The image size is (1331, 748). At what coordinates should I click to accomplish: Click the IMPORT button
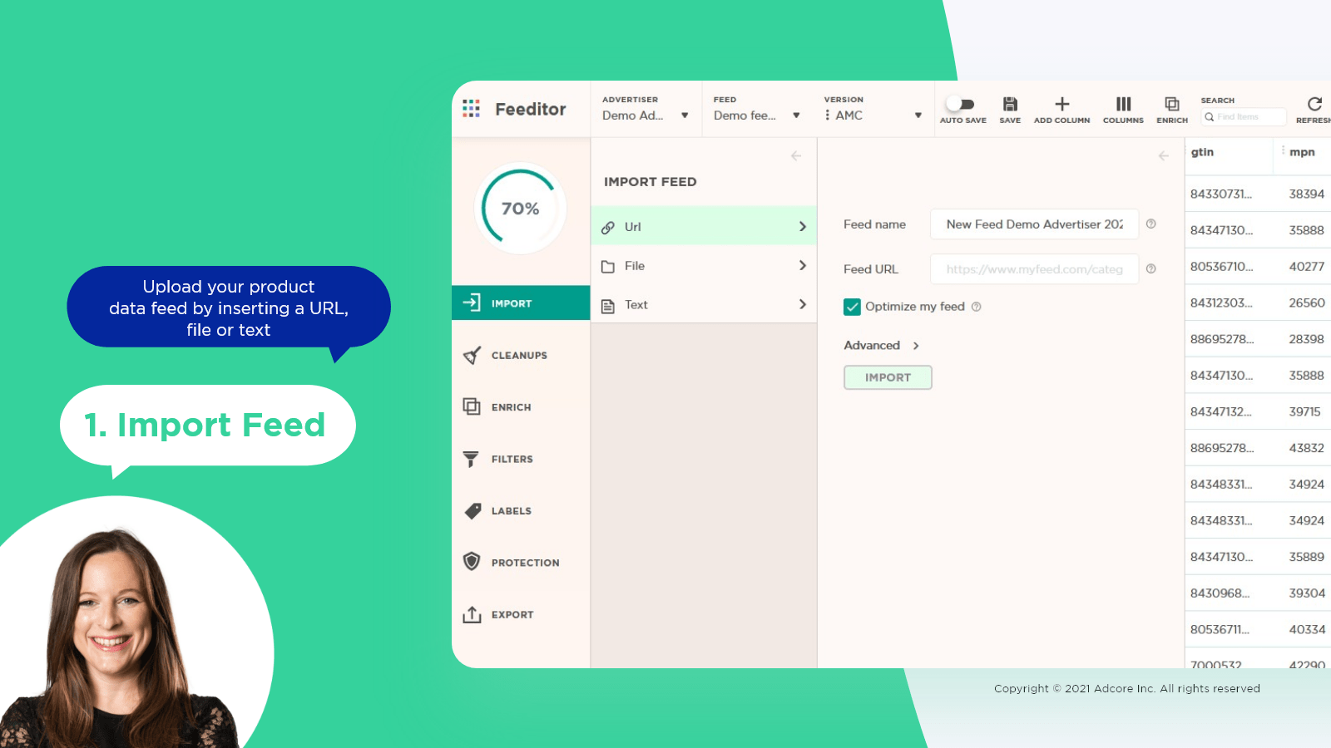(888, 377)
